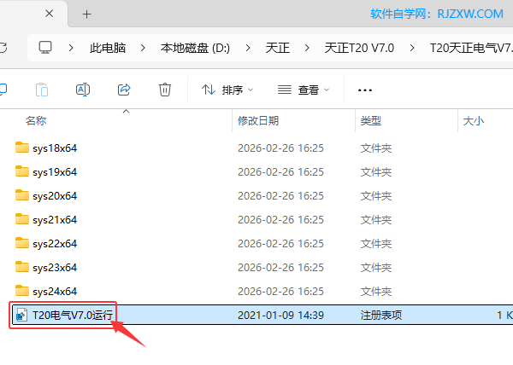This screenshot has width=513, height=365.
Task: Click the folder icon of sys19x64
Action: coord(22,171)
